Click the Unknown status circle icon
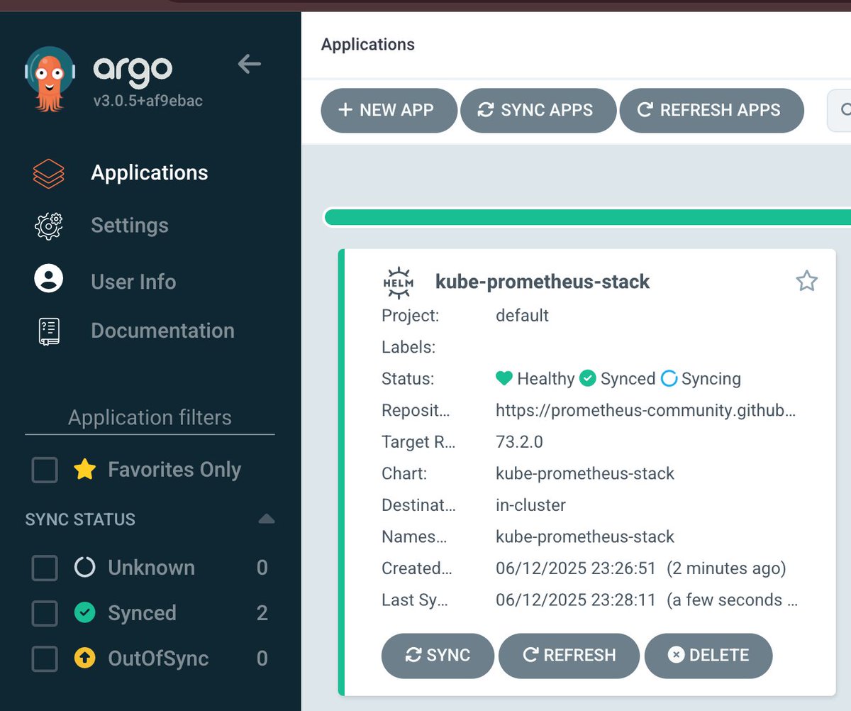The height and width of the screenshot is (711, 851). tap(85, 568)
